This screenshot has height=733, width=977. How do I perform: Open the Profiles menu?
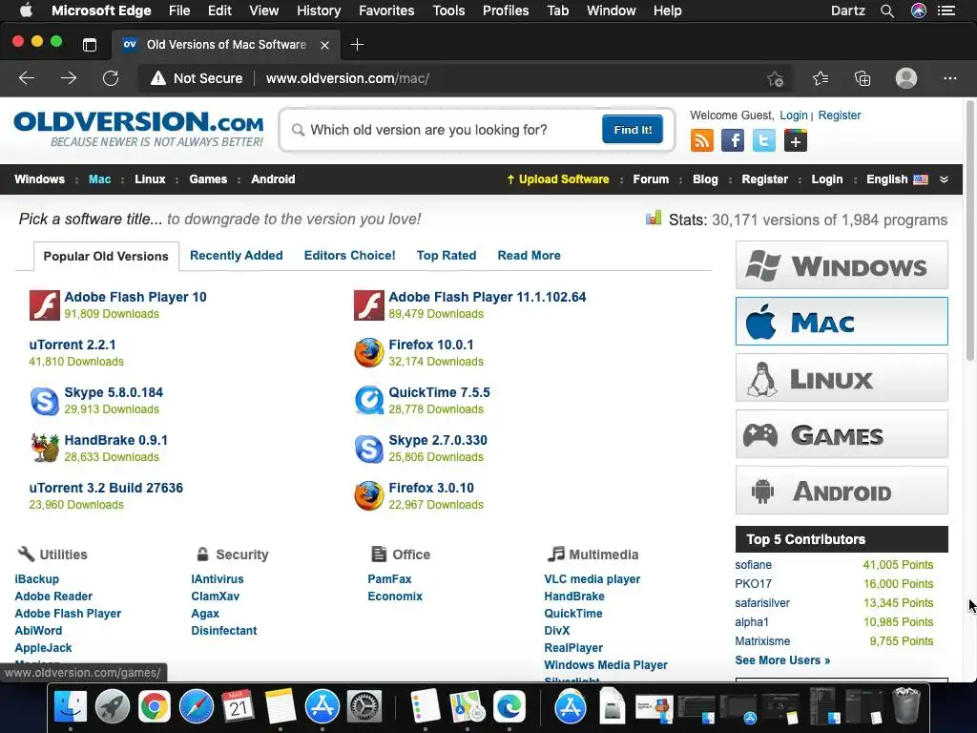tap(506, 10)
